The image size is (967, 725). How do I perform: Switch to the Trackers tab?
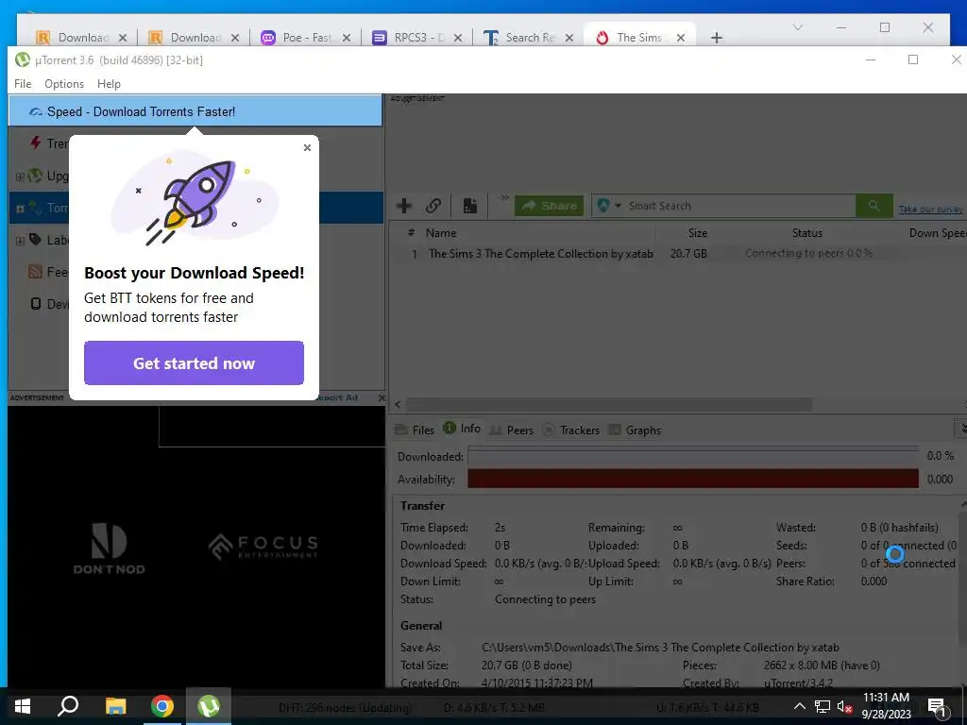pyautogui.click(x=571, y=430)
